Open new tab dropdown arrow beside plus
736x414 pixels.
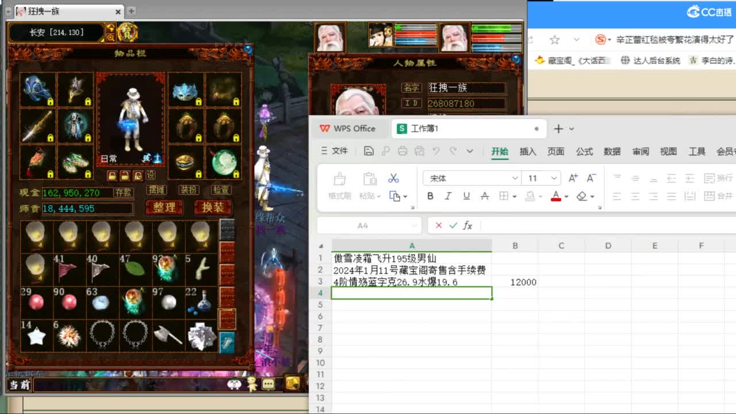pos(571,129)
